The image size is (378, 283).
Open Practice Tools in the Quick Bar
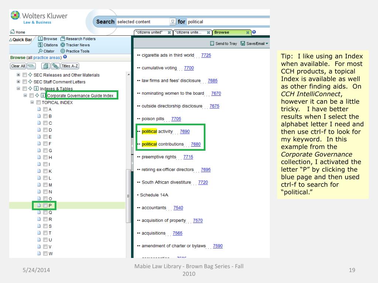[75, 51]
